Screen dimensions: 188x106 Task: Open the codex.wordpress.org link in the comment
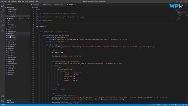tap(63, 17)
